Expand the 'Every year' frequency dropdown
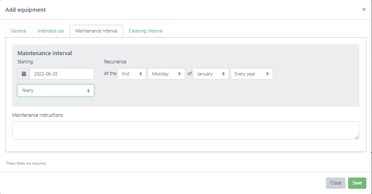 pos(251,74)
